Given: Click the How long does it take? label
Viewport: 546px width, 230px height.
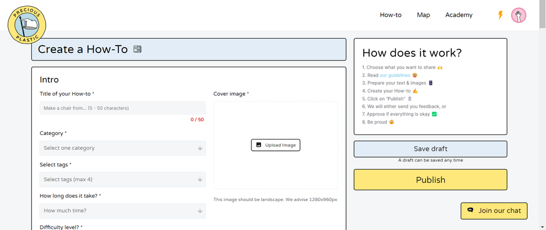Looking at the screenshot, I should click(x=70, y=196).
